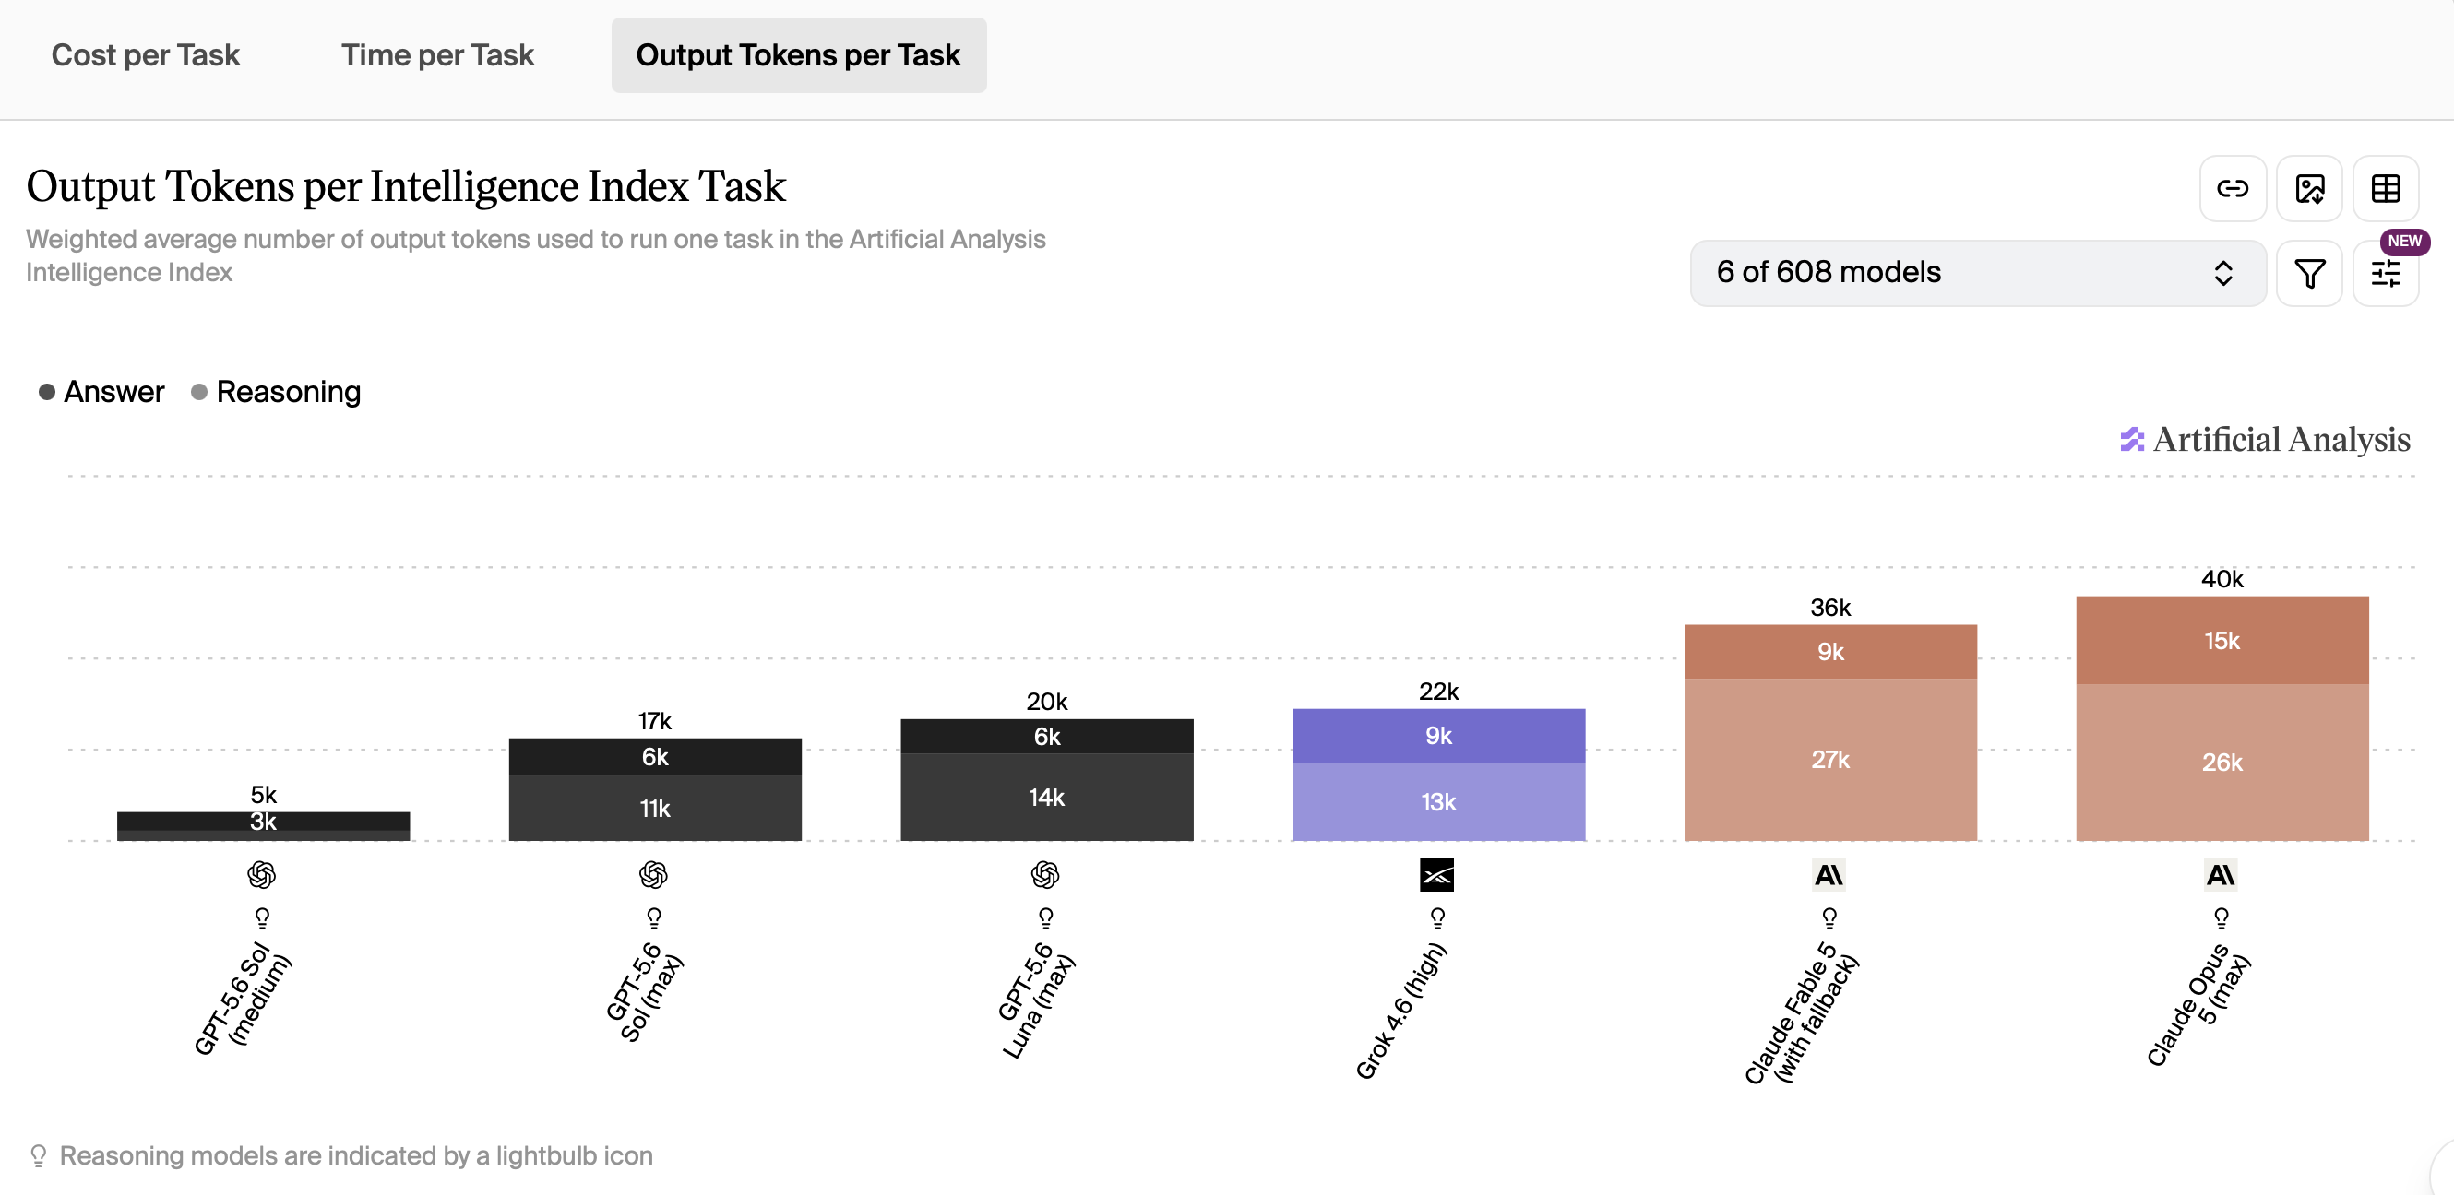
Task: Switch to the Time per Task tab
Action: coord(437,55)
